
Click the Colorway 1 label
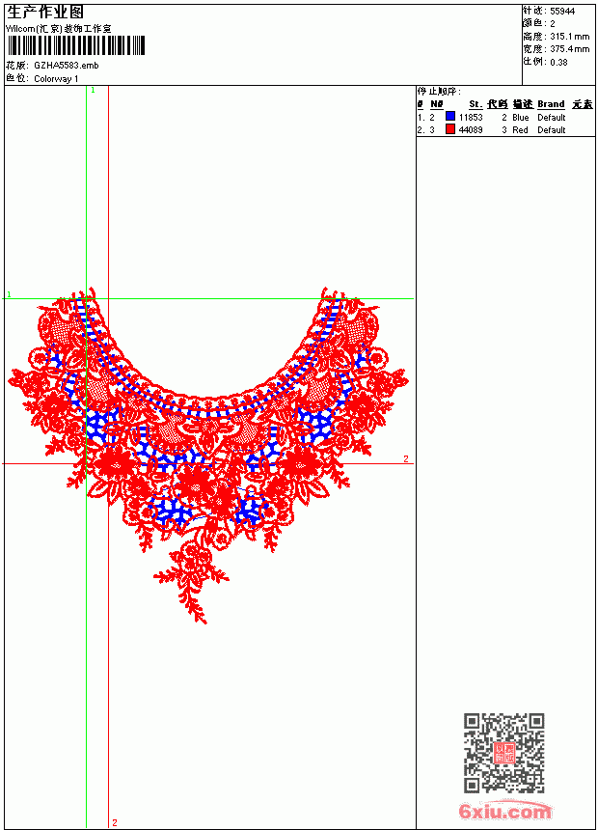pos(56,79)
